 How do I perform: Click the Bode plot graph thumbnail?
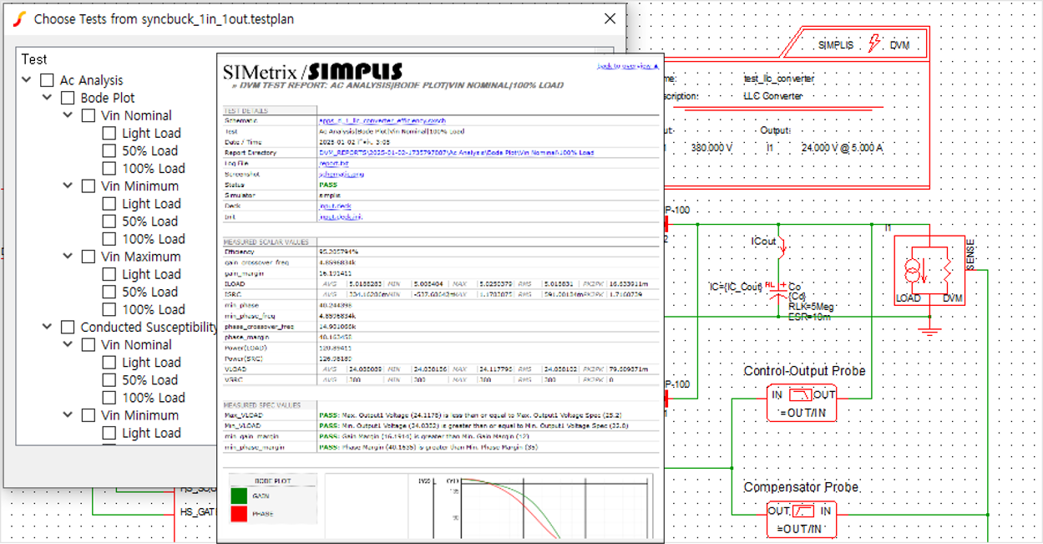click(x=490, y=506)
